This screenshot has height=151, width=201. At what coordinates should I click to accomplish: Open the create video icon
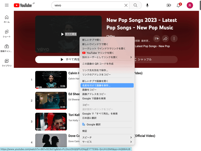click(x=169, y=5)
